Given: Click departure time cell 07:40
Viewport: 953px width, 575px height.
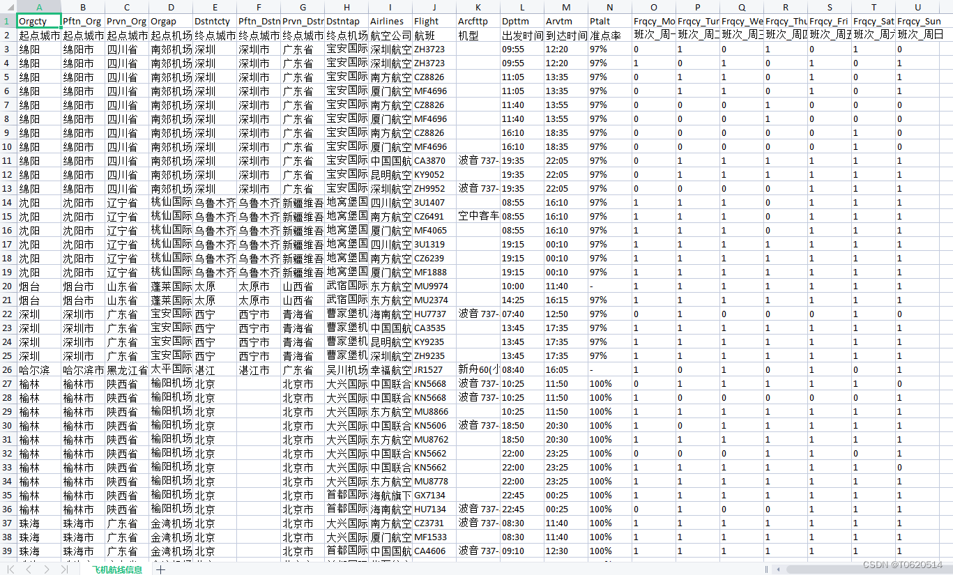Looking at the screenshot, I should (x=522, y=314).
